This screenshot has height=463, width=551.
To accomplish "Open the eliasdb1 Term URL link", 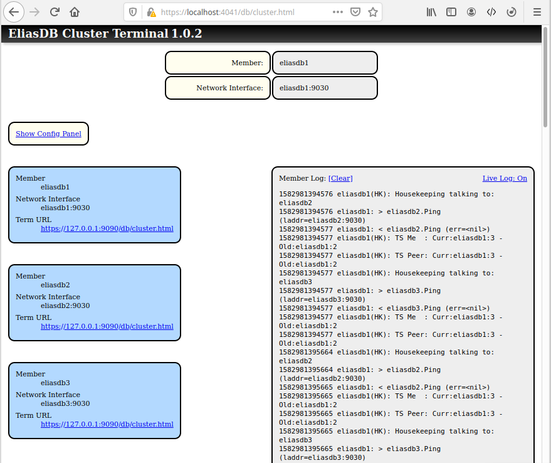I will (x=107, y=228).
